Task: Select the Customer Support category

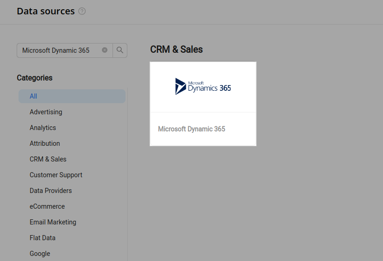Action: click(56, 175)
